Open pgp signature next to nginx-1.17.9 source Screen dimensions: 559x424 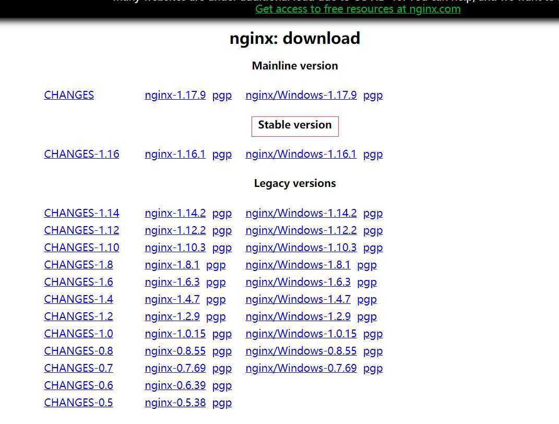click(x=222, y=96)
